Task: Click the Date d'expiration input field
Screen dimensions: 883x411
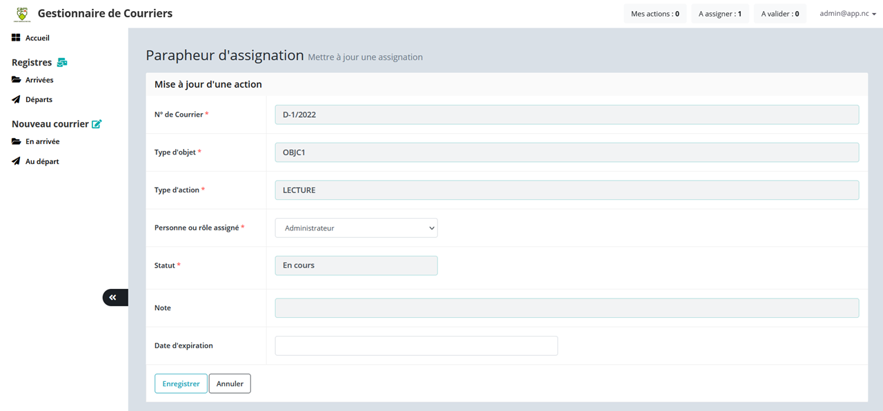Action: 416,345
